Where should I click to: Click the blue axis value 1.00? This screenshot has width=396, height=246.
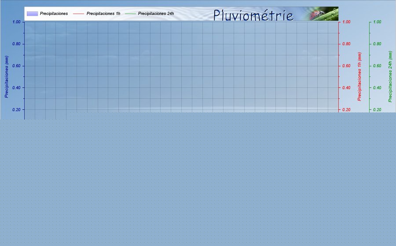click(16, 22)
